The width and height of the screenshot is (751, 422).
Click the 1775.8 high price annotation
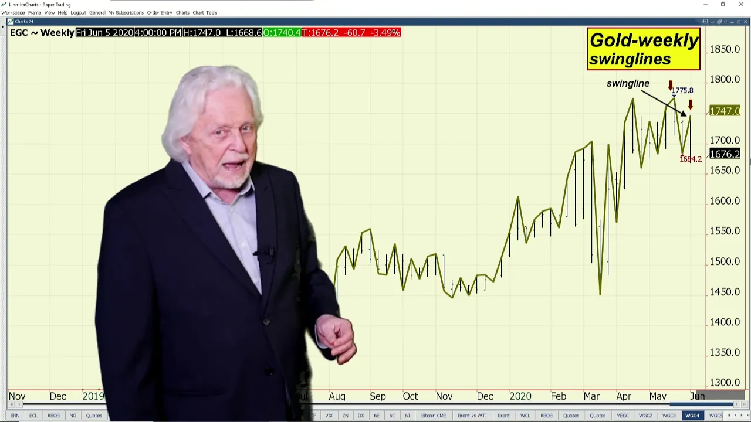682,90
